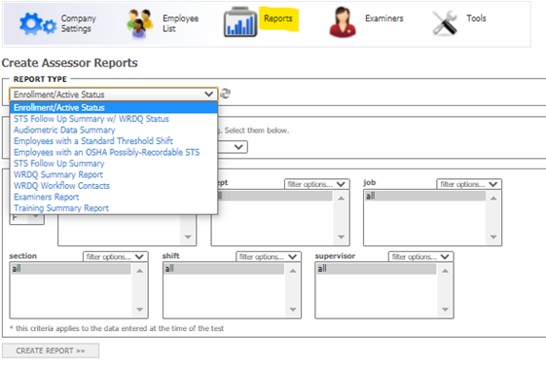Click shift list scroll up arrow
Screen dimensions: 546x372
(x=293, y=271)
